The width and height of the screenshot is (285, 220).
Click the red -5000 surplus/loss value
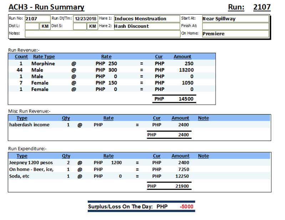(x=187, y=207)
